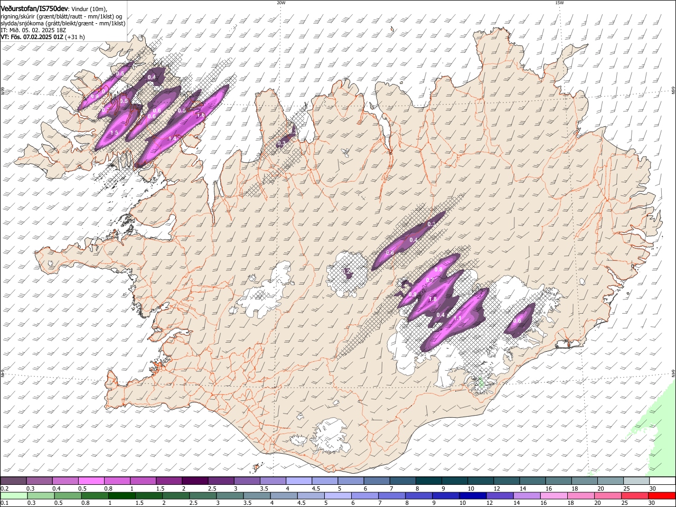Select snow legend swatch between 1.5 and 2
The width and height of the screenshot is (676, 507).
coord(169,481)
